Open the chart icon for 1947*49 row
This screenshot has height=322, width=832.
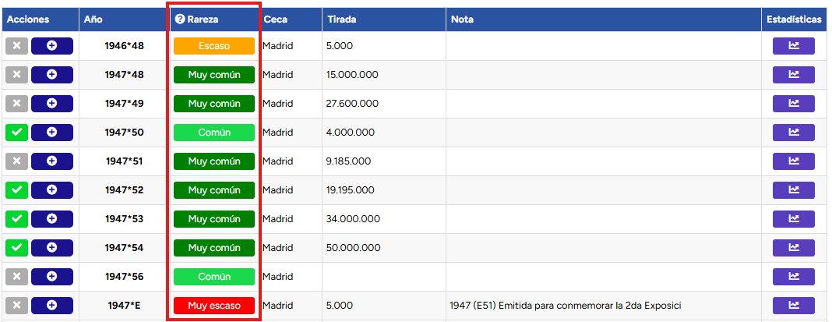[x=793, y=104]
